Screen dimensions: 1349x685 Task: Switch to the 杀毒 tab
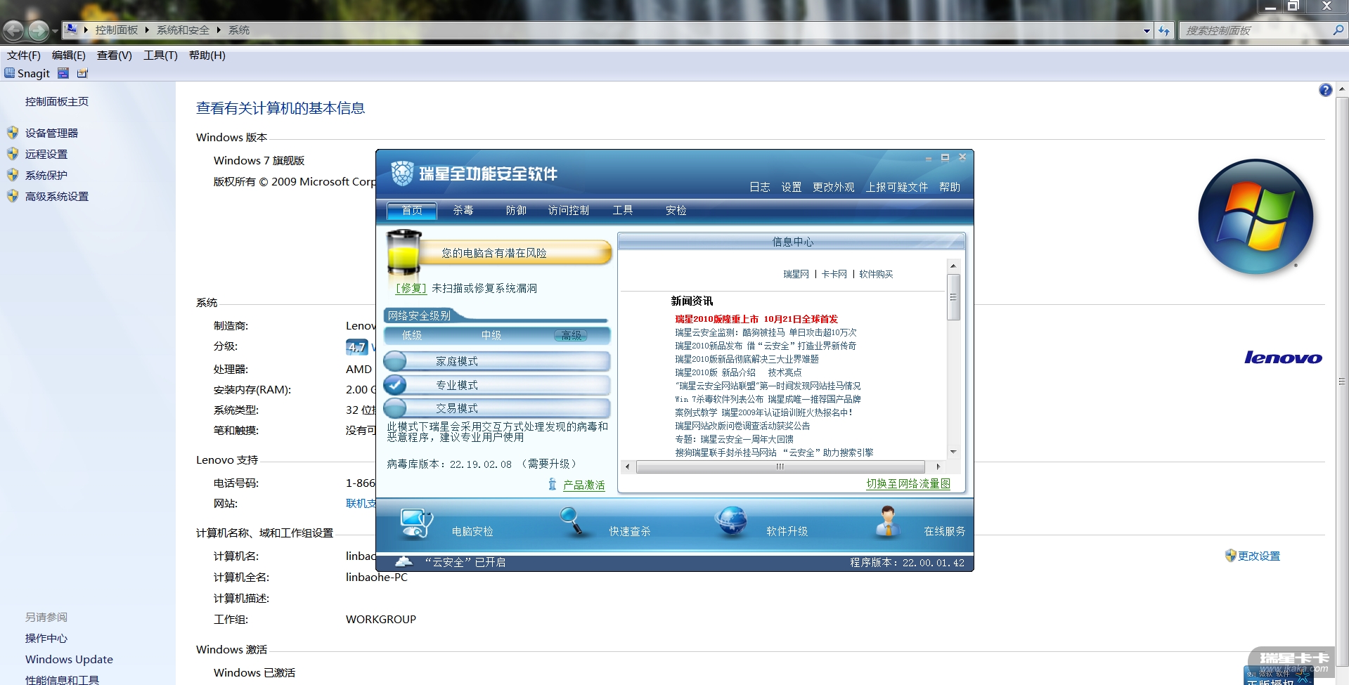coord(463,210)
